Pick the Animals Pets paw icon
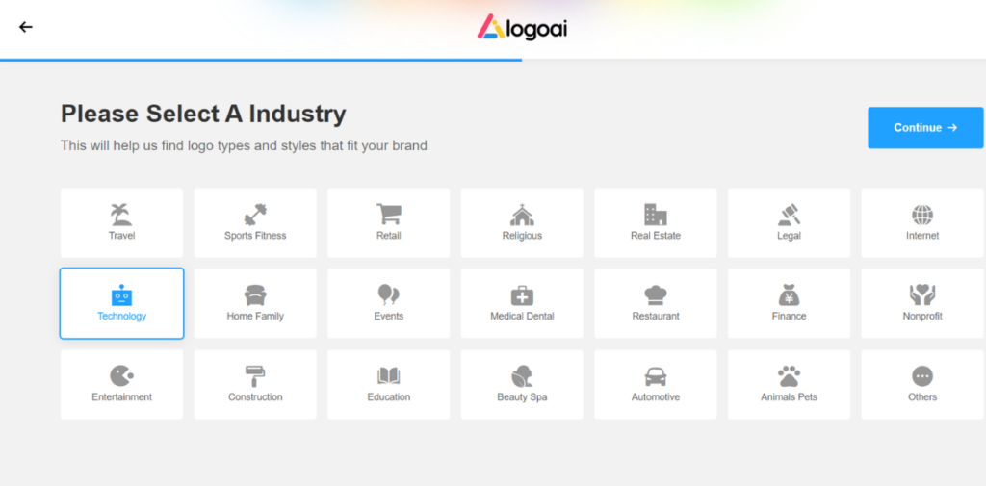Viewport: 986px width, 486px height. (789, 376)
